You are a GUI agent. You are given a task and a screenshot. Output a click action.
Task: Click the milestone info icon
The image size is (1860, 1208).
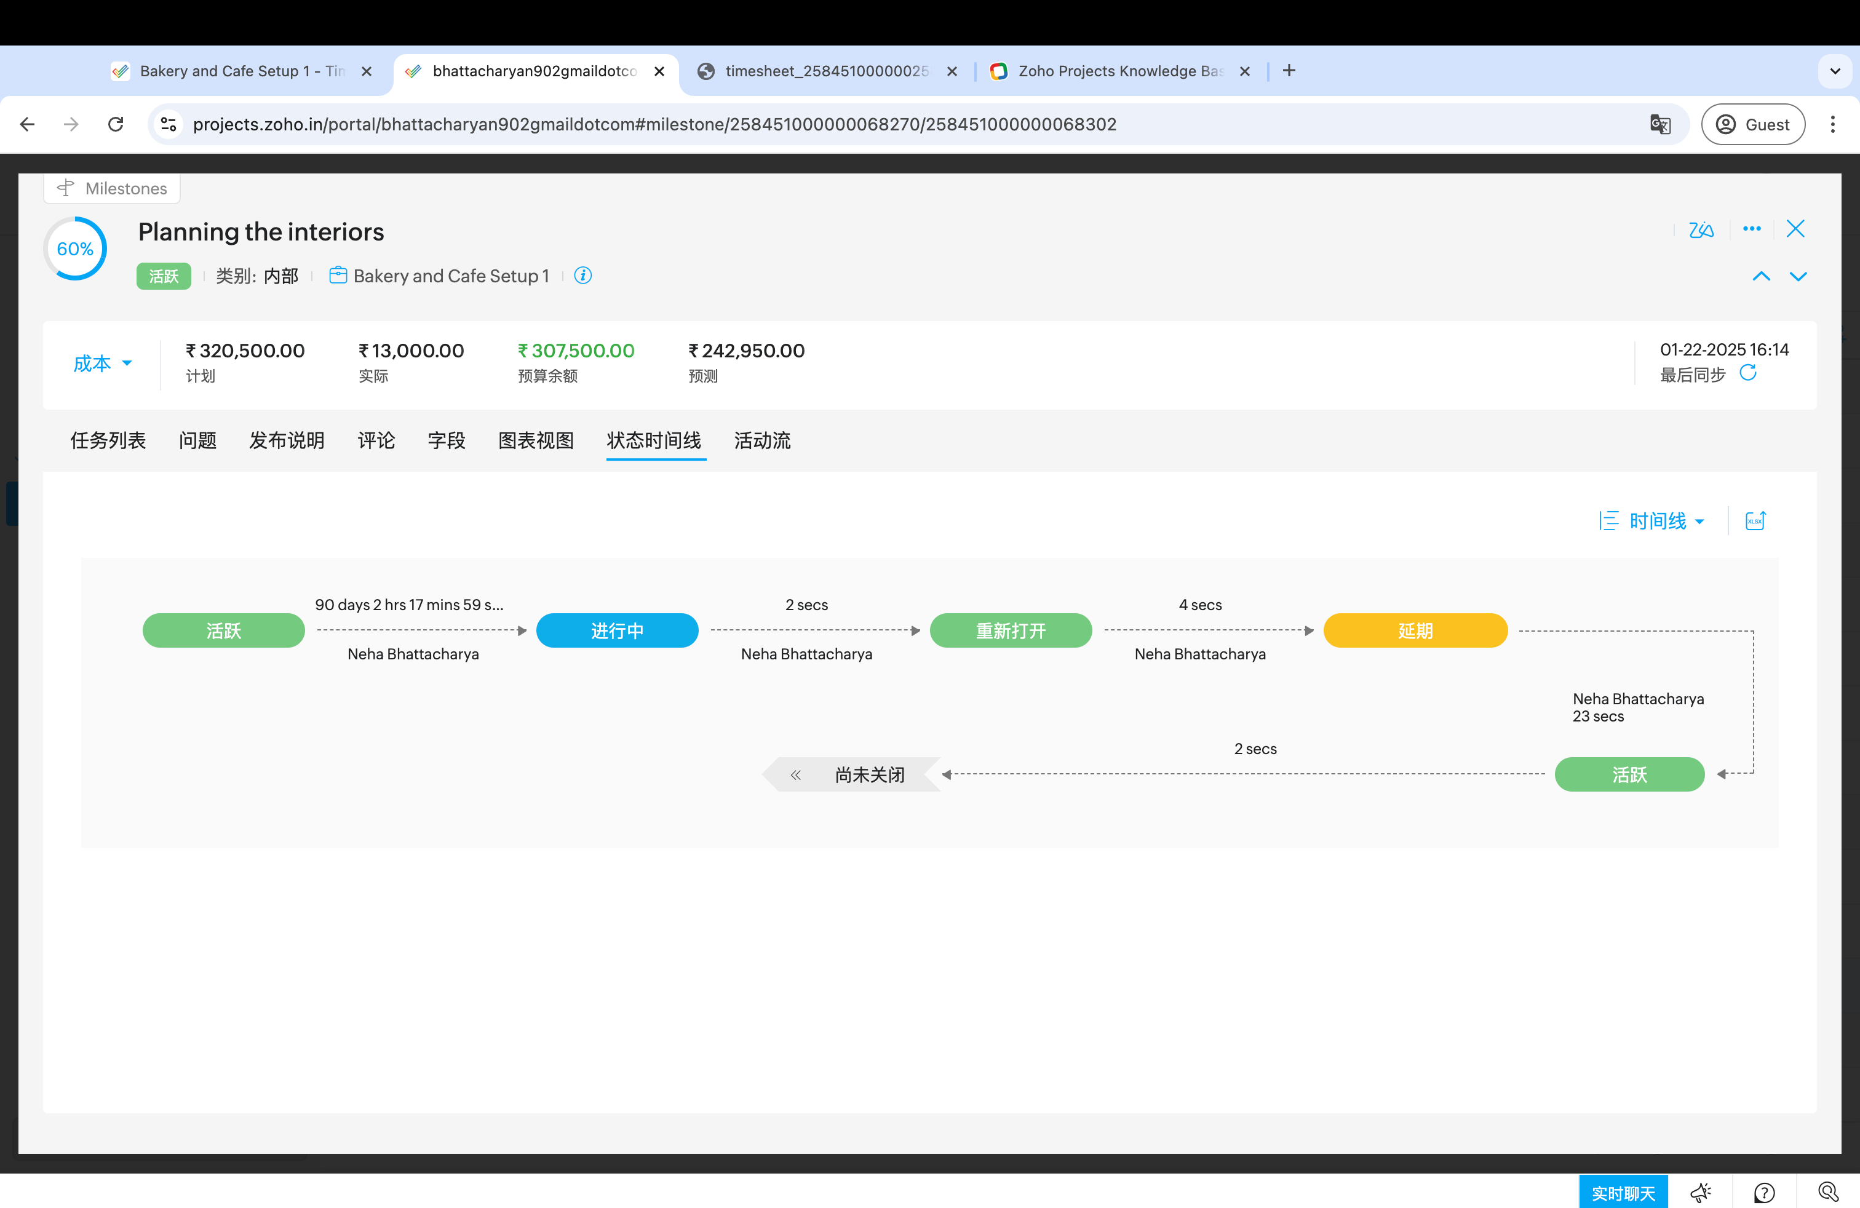583,276
